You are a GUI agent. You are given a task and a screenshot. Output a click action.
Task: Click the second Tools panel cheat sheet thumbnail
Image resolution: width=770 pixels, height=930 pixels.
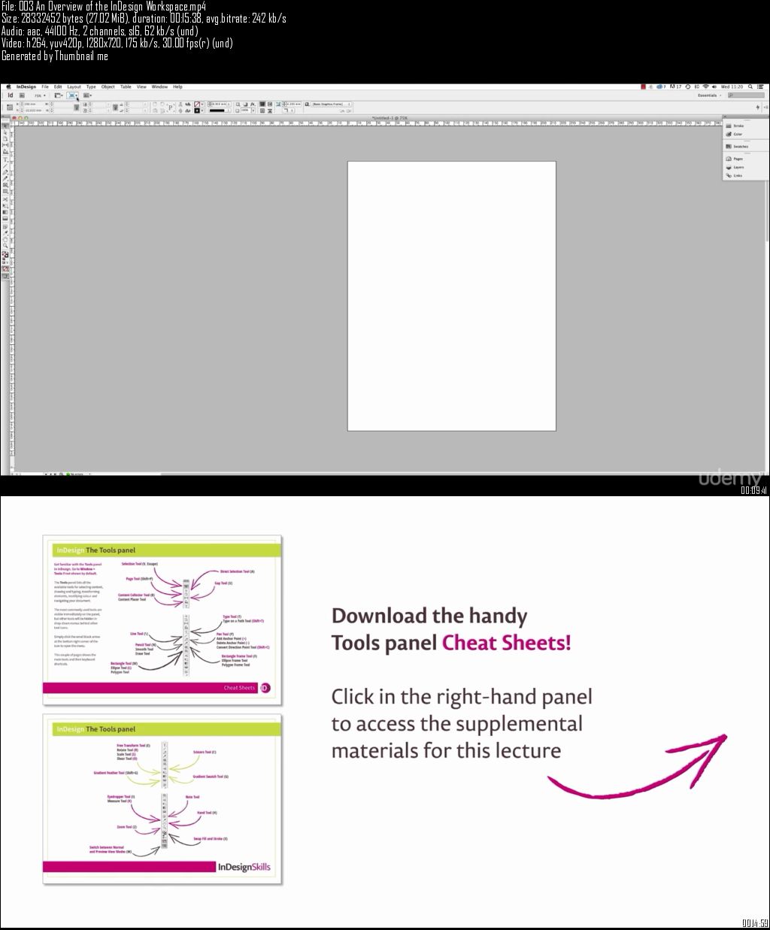pyautogui.click(x=162, y=798)
